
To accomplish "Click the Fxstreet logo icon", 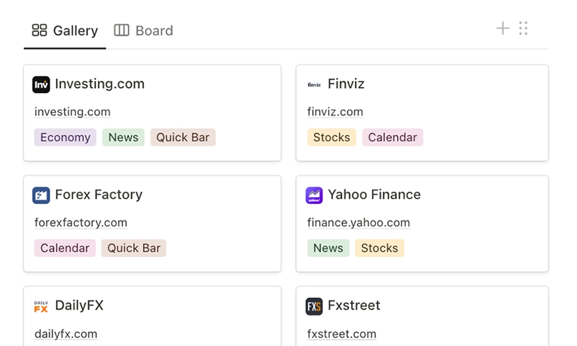I will point(314,306).
